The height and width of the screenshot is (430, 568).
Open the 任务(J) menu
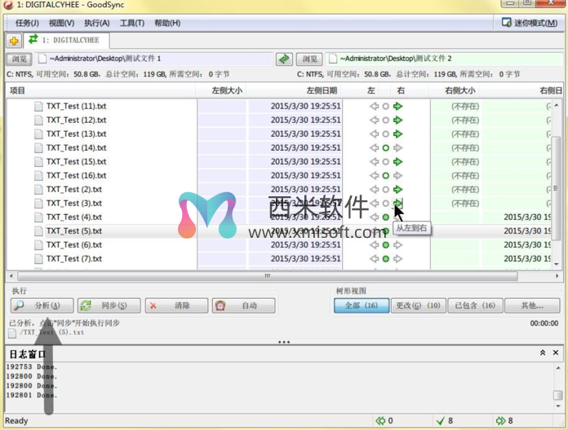pos(29,23)
